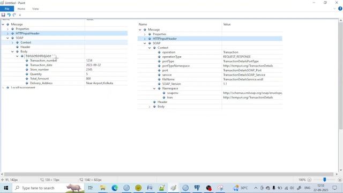The image size is (343, 193).
Task: Click the schemas.xmlsoap.org envelope URL value
Action: 252,93
